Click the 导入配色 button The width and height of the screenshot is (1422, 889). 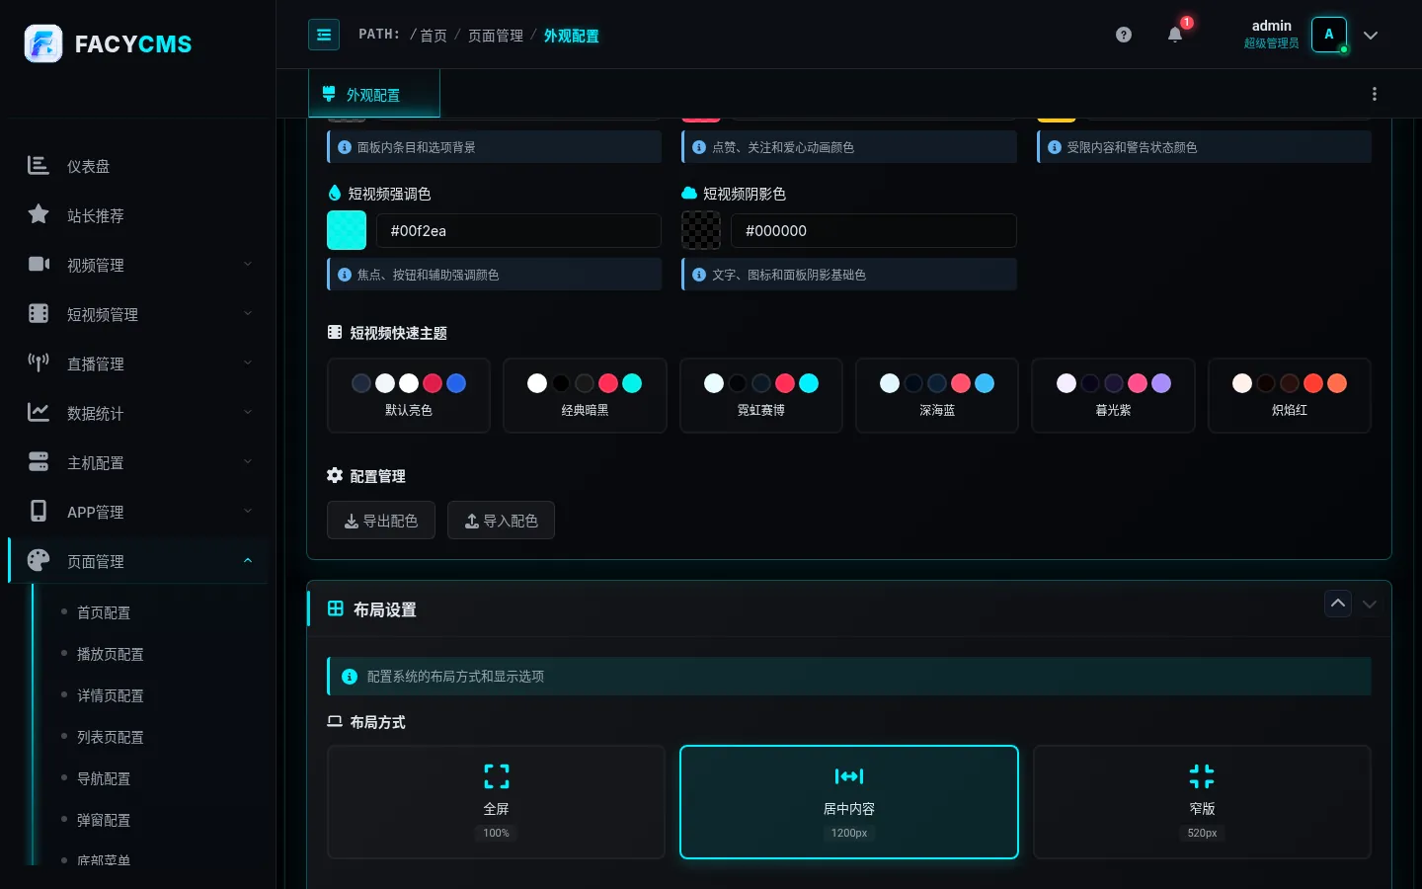click(501, 521)
